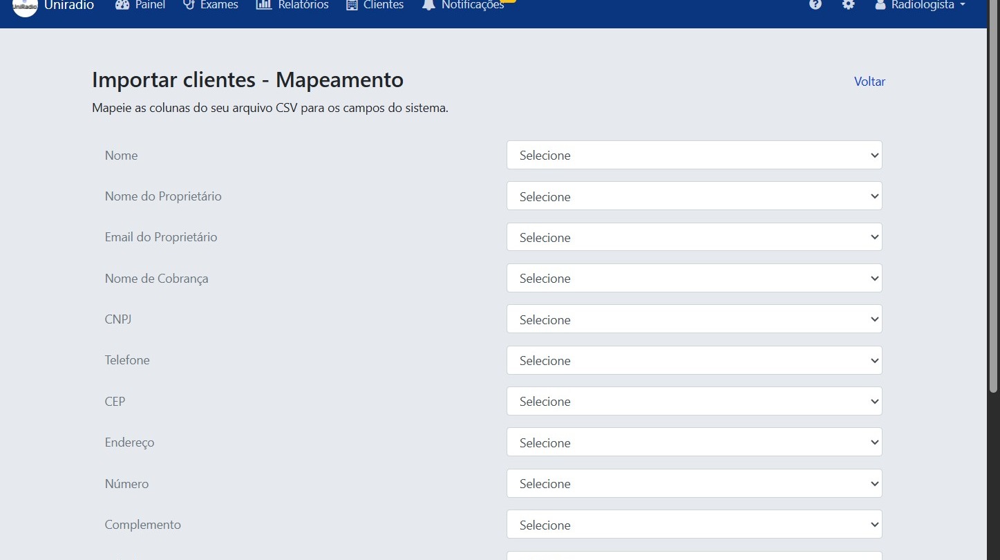Navigate to the Clientes page

click(x=375, y=6)
